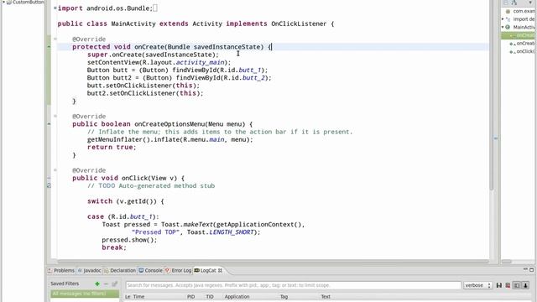537x302 pixels.
Task: Edit the selected LogCat filter
Action: click(115, 284)
